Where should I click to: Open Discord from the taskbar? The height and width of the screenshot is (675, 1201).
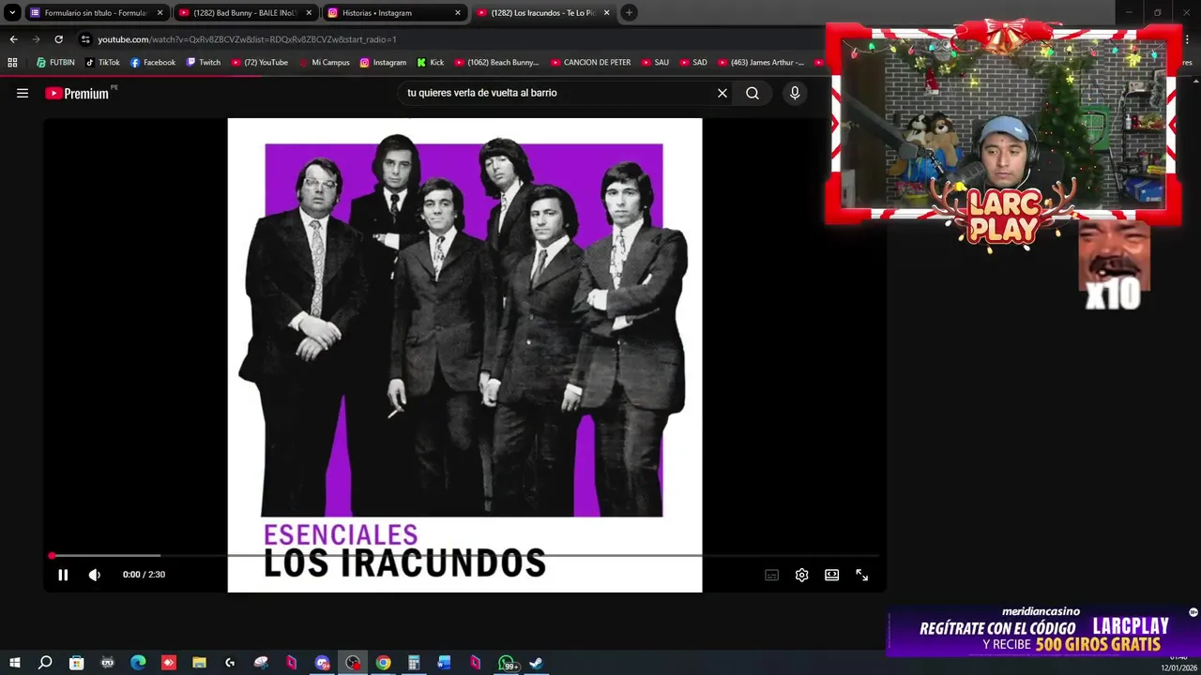(322, 663)
